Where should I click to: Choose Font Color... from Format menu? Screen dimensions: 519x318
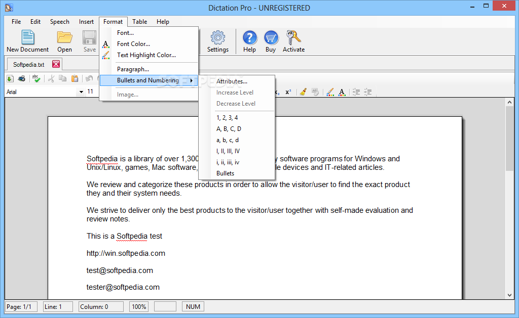coord(149,44)
